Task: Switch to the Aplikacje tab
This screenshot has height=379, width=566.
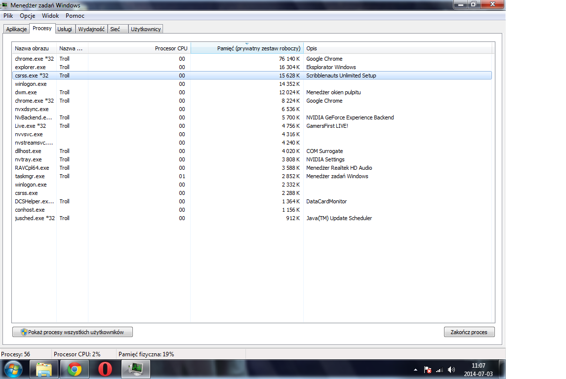Action: tap(16, 29)
